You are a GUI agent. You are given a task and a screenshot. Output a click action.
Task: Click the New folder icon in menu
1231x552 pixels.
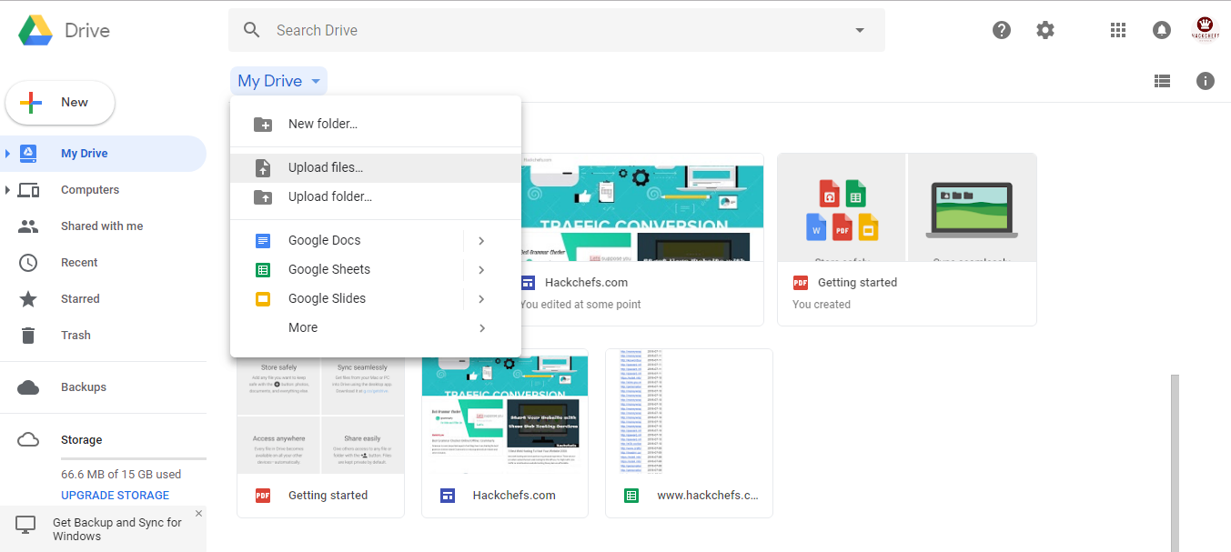[263, 124]
